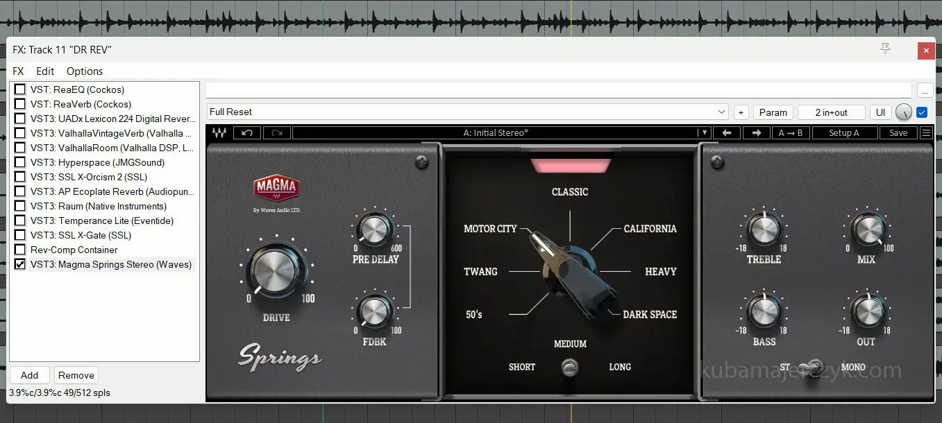Click the Param button
The width and height of the screenshot is (942, 423).
(x=773, y=112)
